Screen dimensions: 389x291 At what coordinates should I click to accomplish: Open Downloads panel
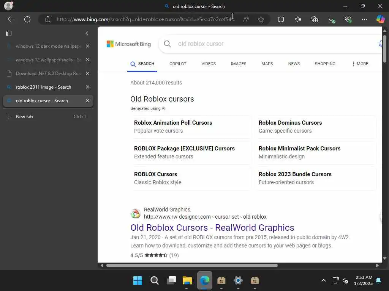click(x=331, y=19)
